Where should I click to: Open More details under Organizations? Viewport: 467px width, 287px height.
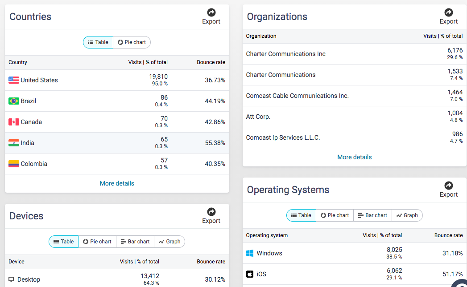pos(355,157)
